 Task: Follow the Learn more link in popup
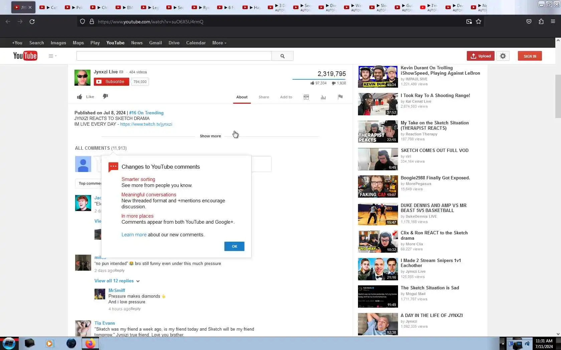[x=134, y=235]
